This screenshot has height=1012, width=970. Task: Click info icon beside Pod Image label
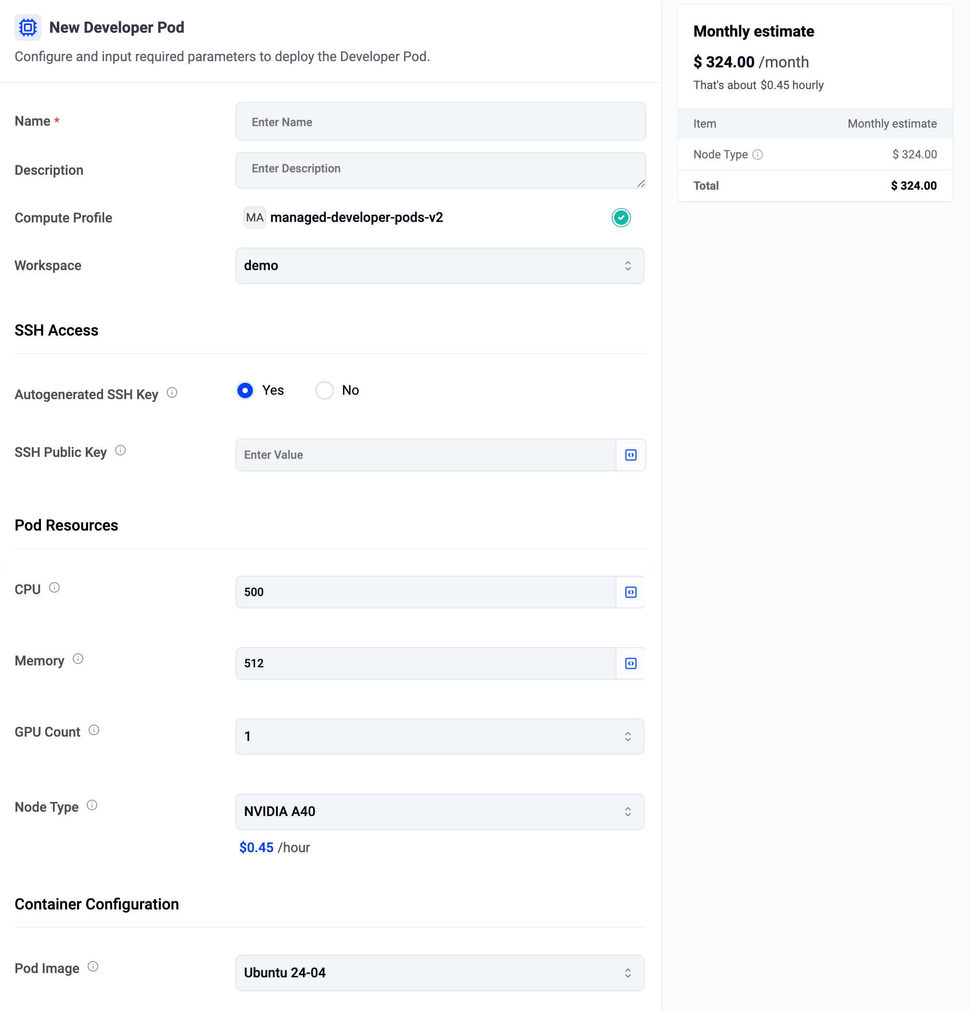[x=93, y=967]
